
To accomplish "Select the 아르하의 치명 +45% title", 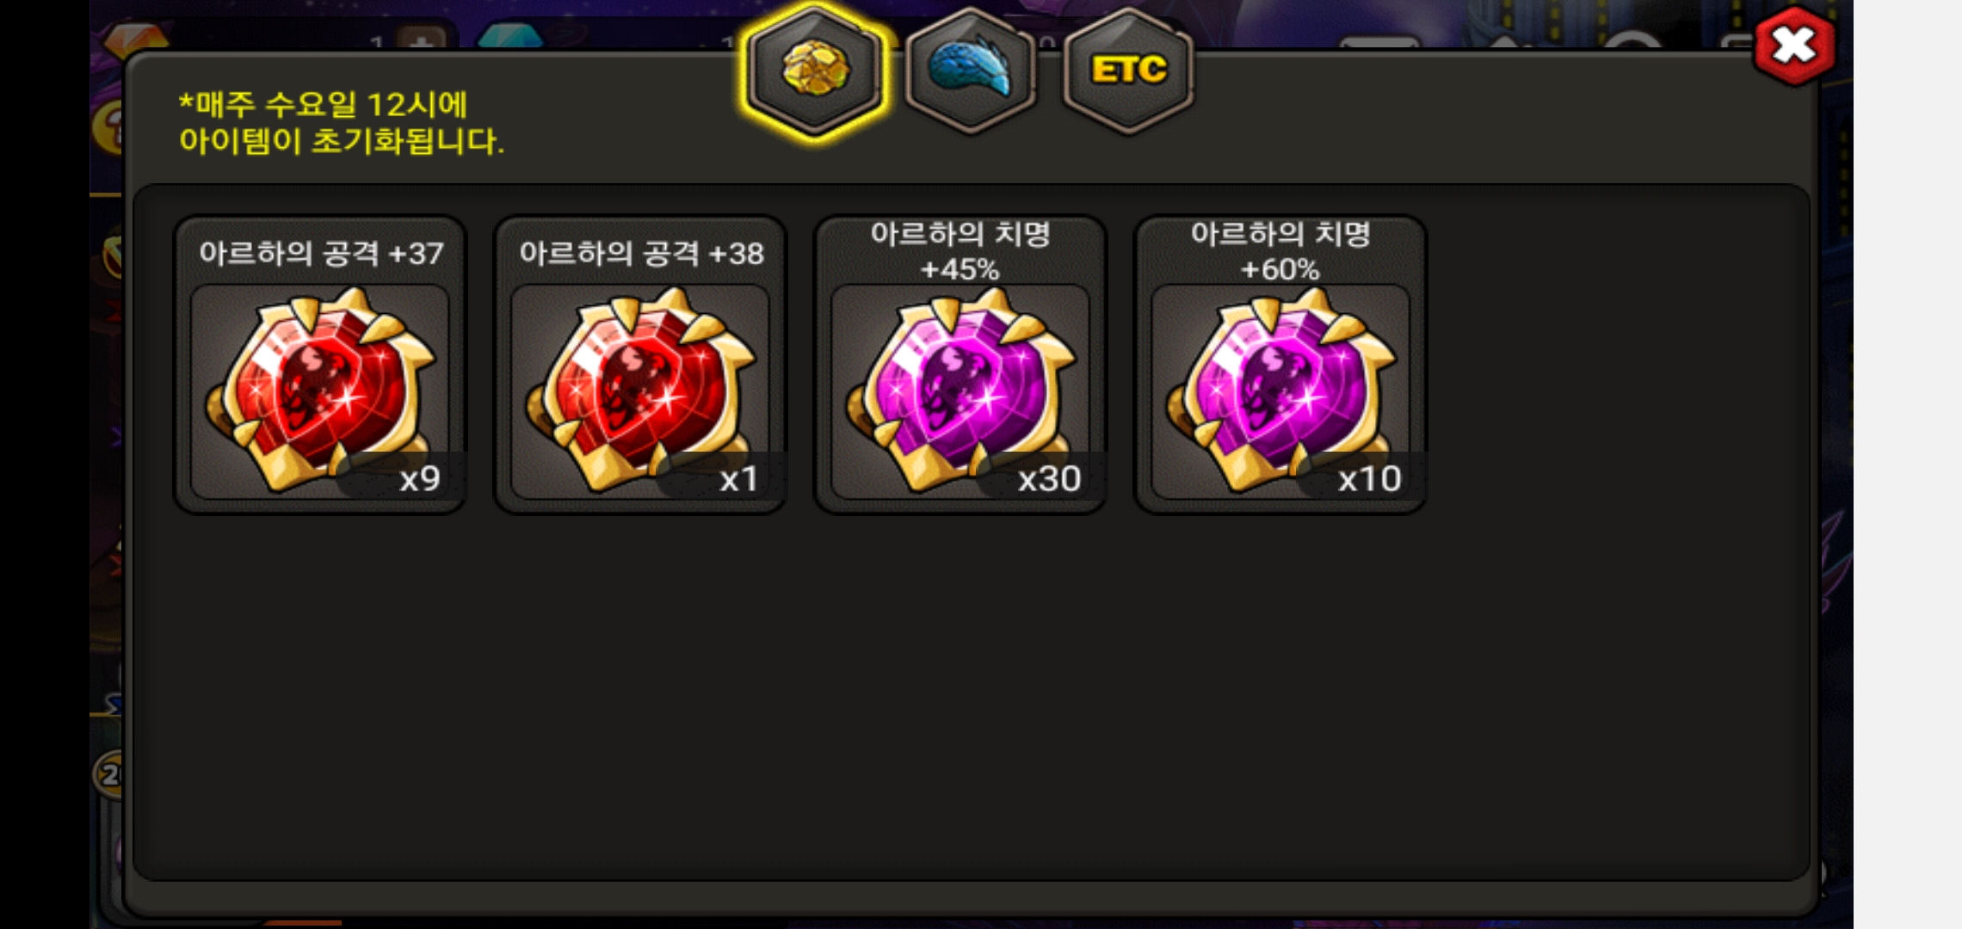I will (960, 251).
